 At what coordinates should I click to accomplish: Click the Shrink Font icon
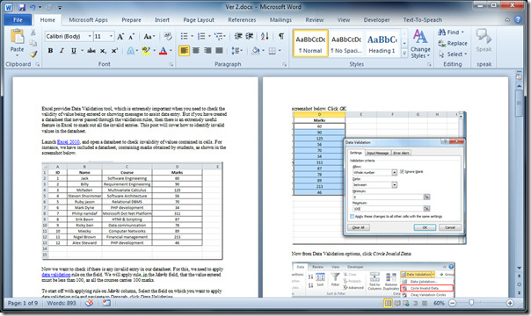point(131,37)
